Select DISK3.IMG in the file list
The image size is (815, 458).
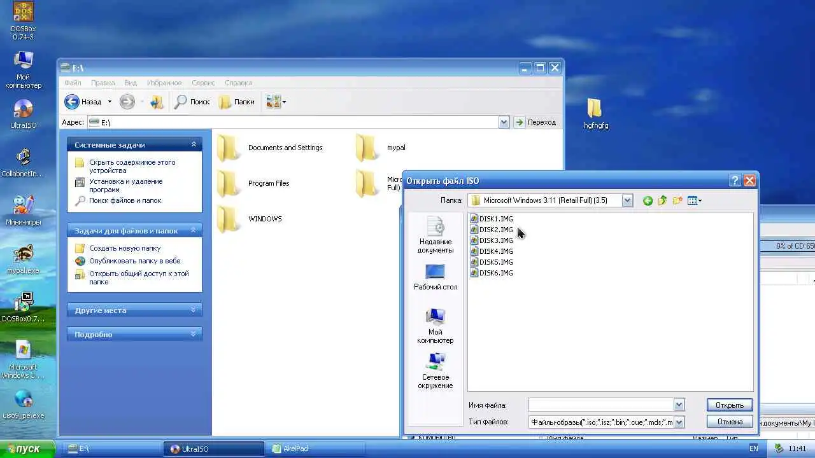coord(492,240)
